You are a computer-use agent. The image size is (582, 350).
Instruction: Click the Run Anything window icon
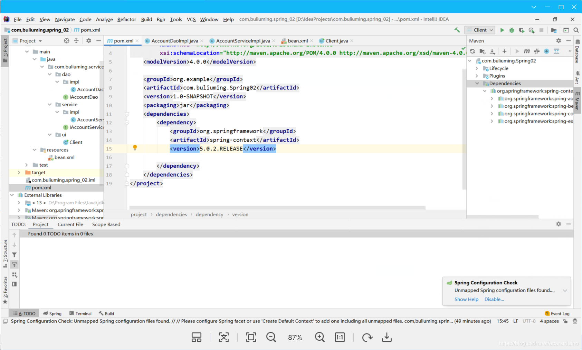pos(566,30)
